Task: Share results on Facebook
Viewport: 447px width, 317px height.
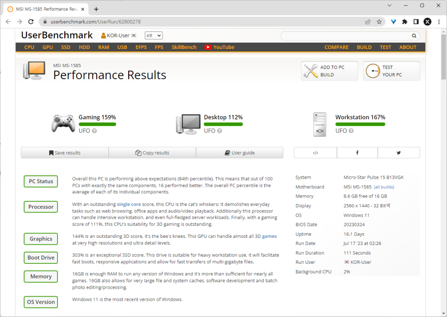Action: click(x=357, y=153)
